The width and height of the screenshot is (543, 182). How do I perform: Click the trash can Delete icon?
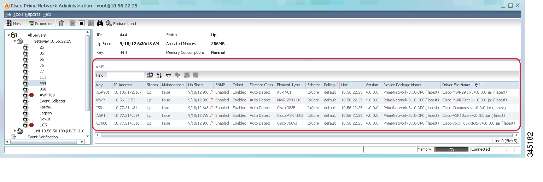coord(61,24)
